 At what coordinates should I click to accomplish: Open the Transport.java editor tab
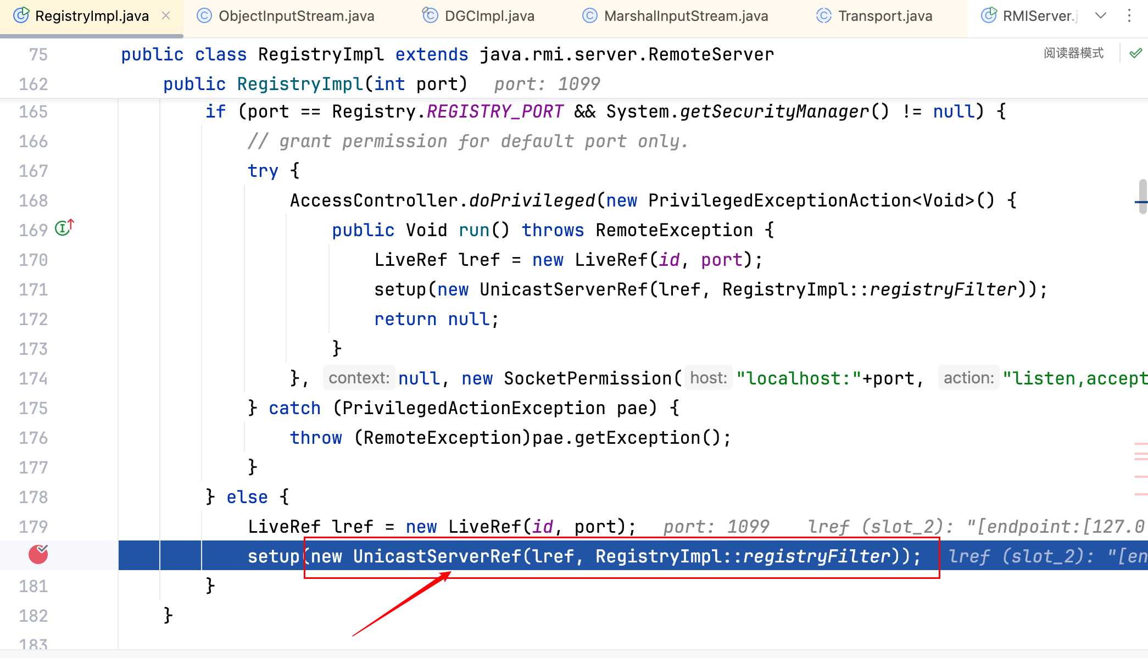[884, 16]
